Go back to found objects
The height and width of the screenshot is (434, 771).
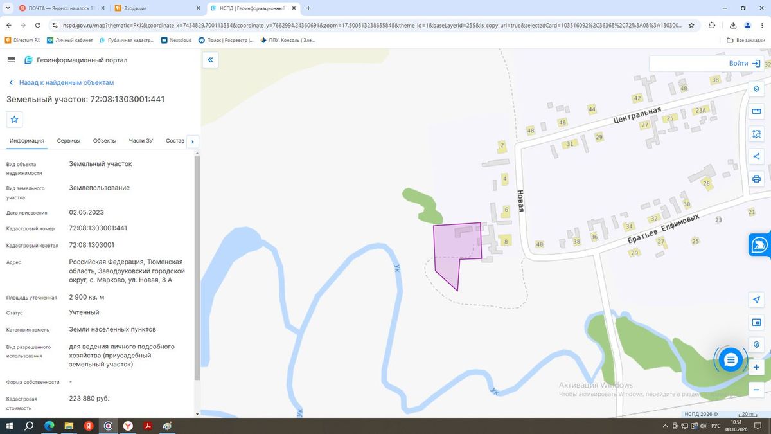62,83
